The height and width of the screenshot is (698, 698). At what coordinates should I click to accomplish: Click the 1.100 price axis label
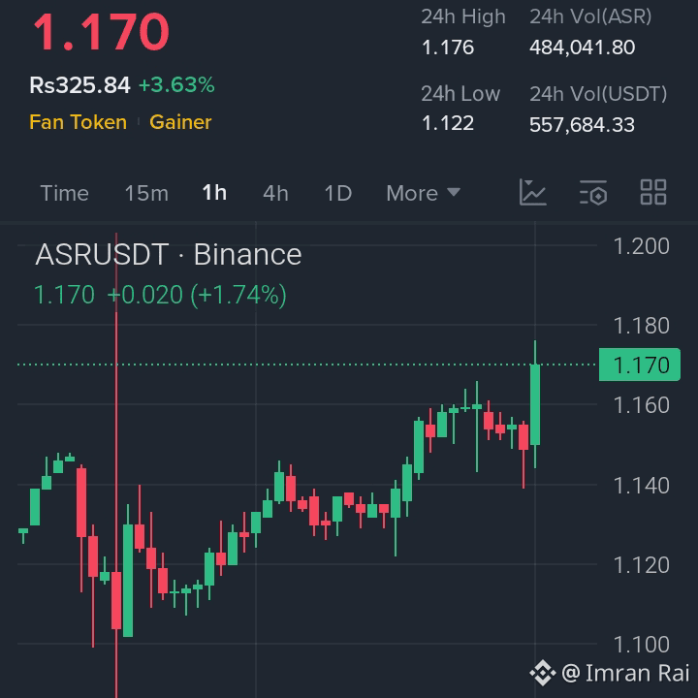[642, 644]
